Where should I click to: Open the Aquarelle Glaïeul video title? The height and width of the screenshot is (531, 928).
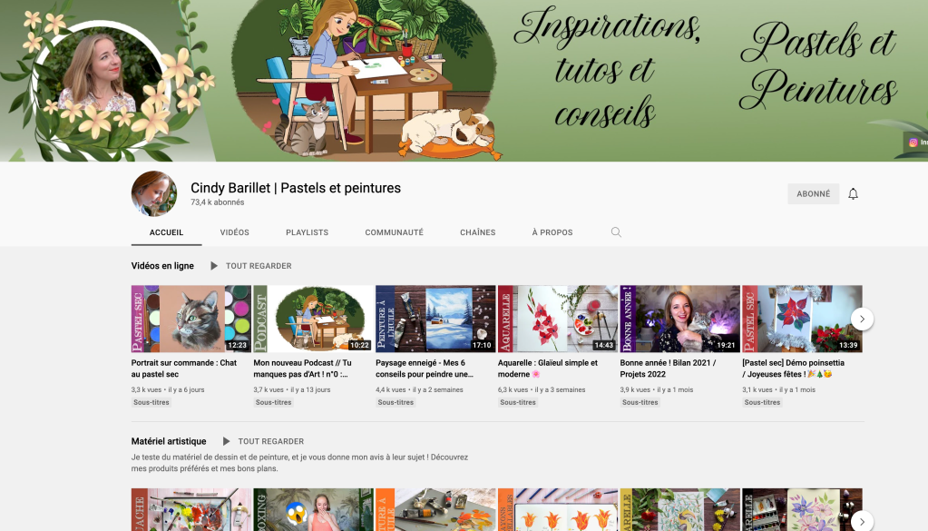click(548, 368)
